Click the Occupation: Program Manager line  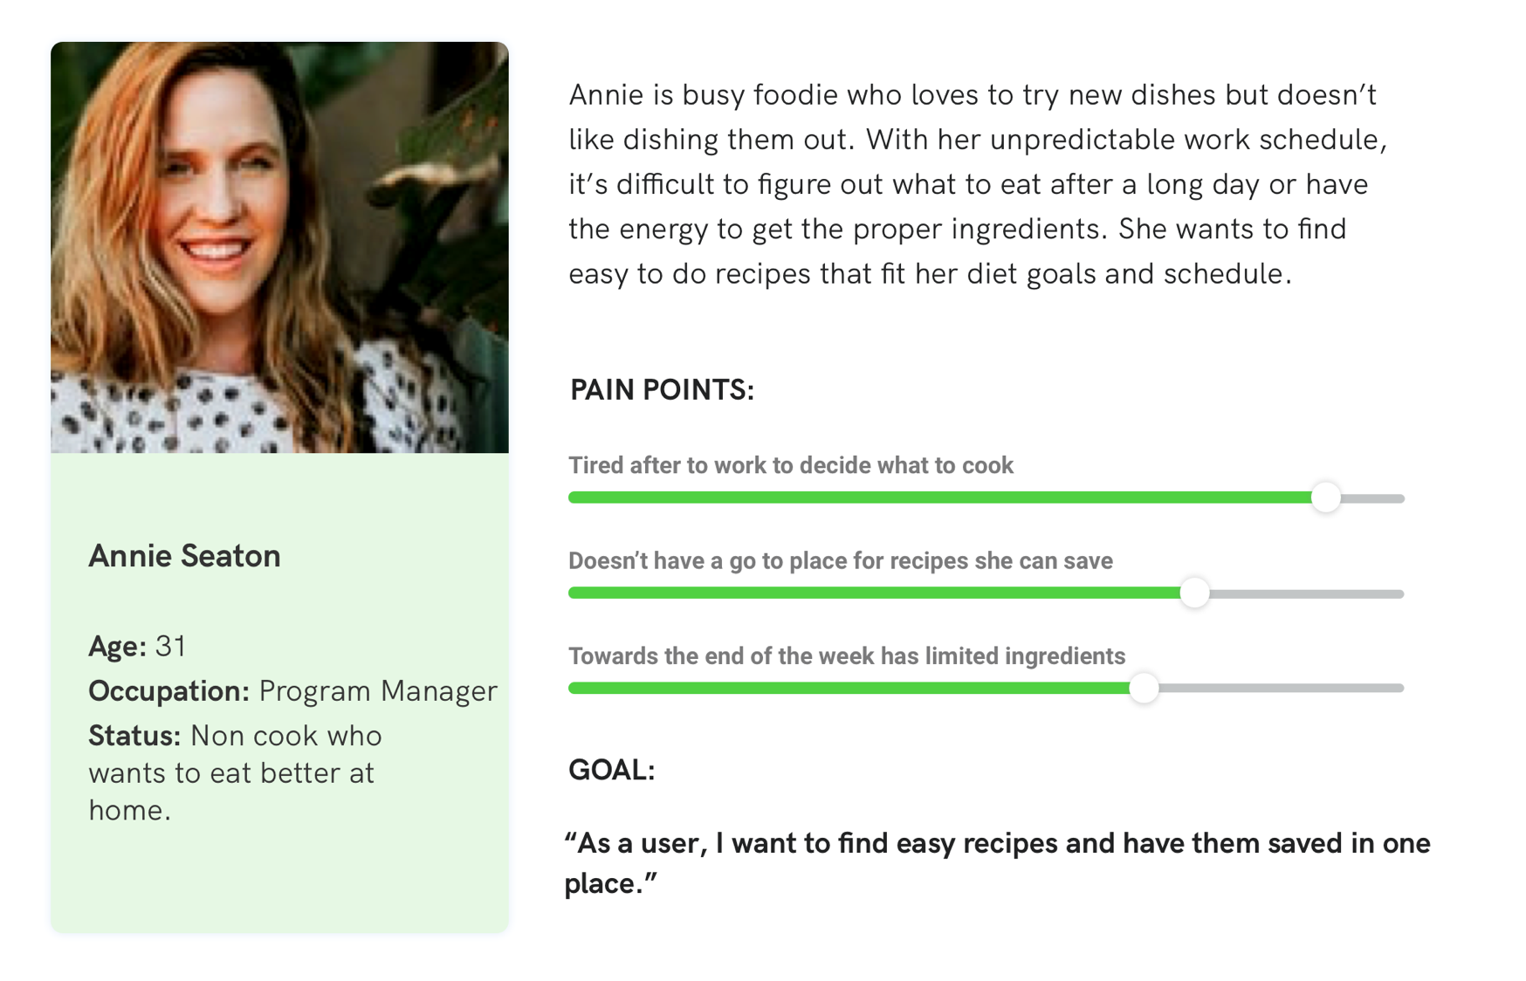292,691
